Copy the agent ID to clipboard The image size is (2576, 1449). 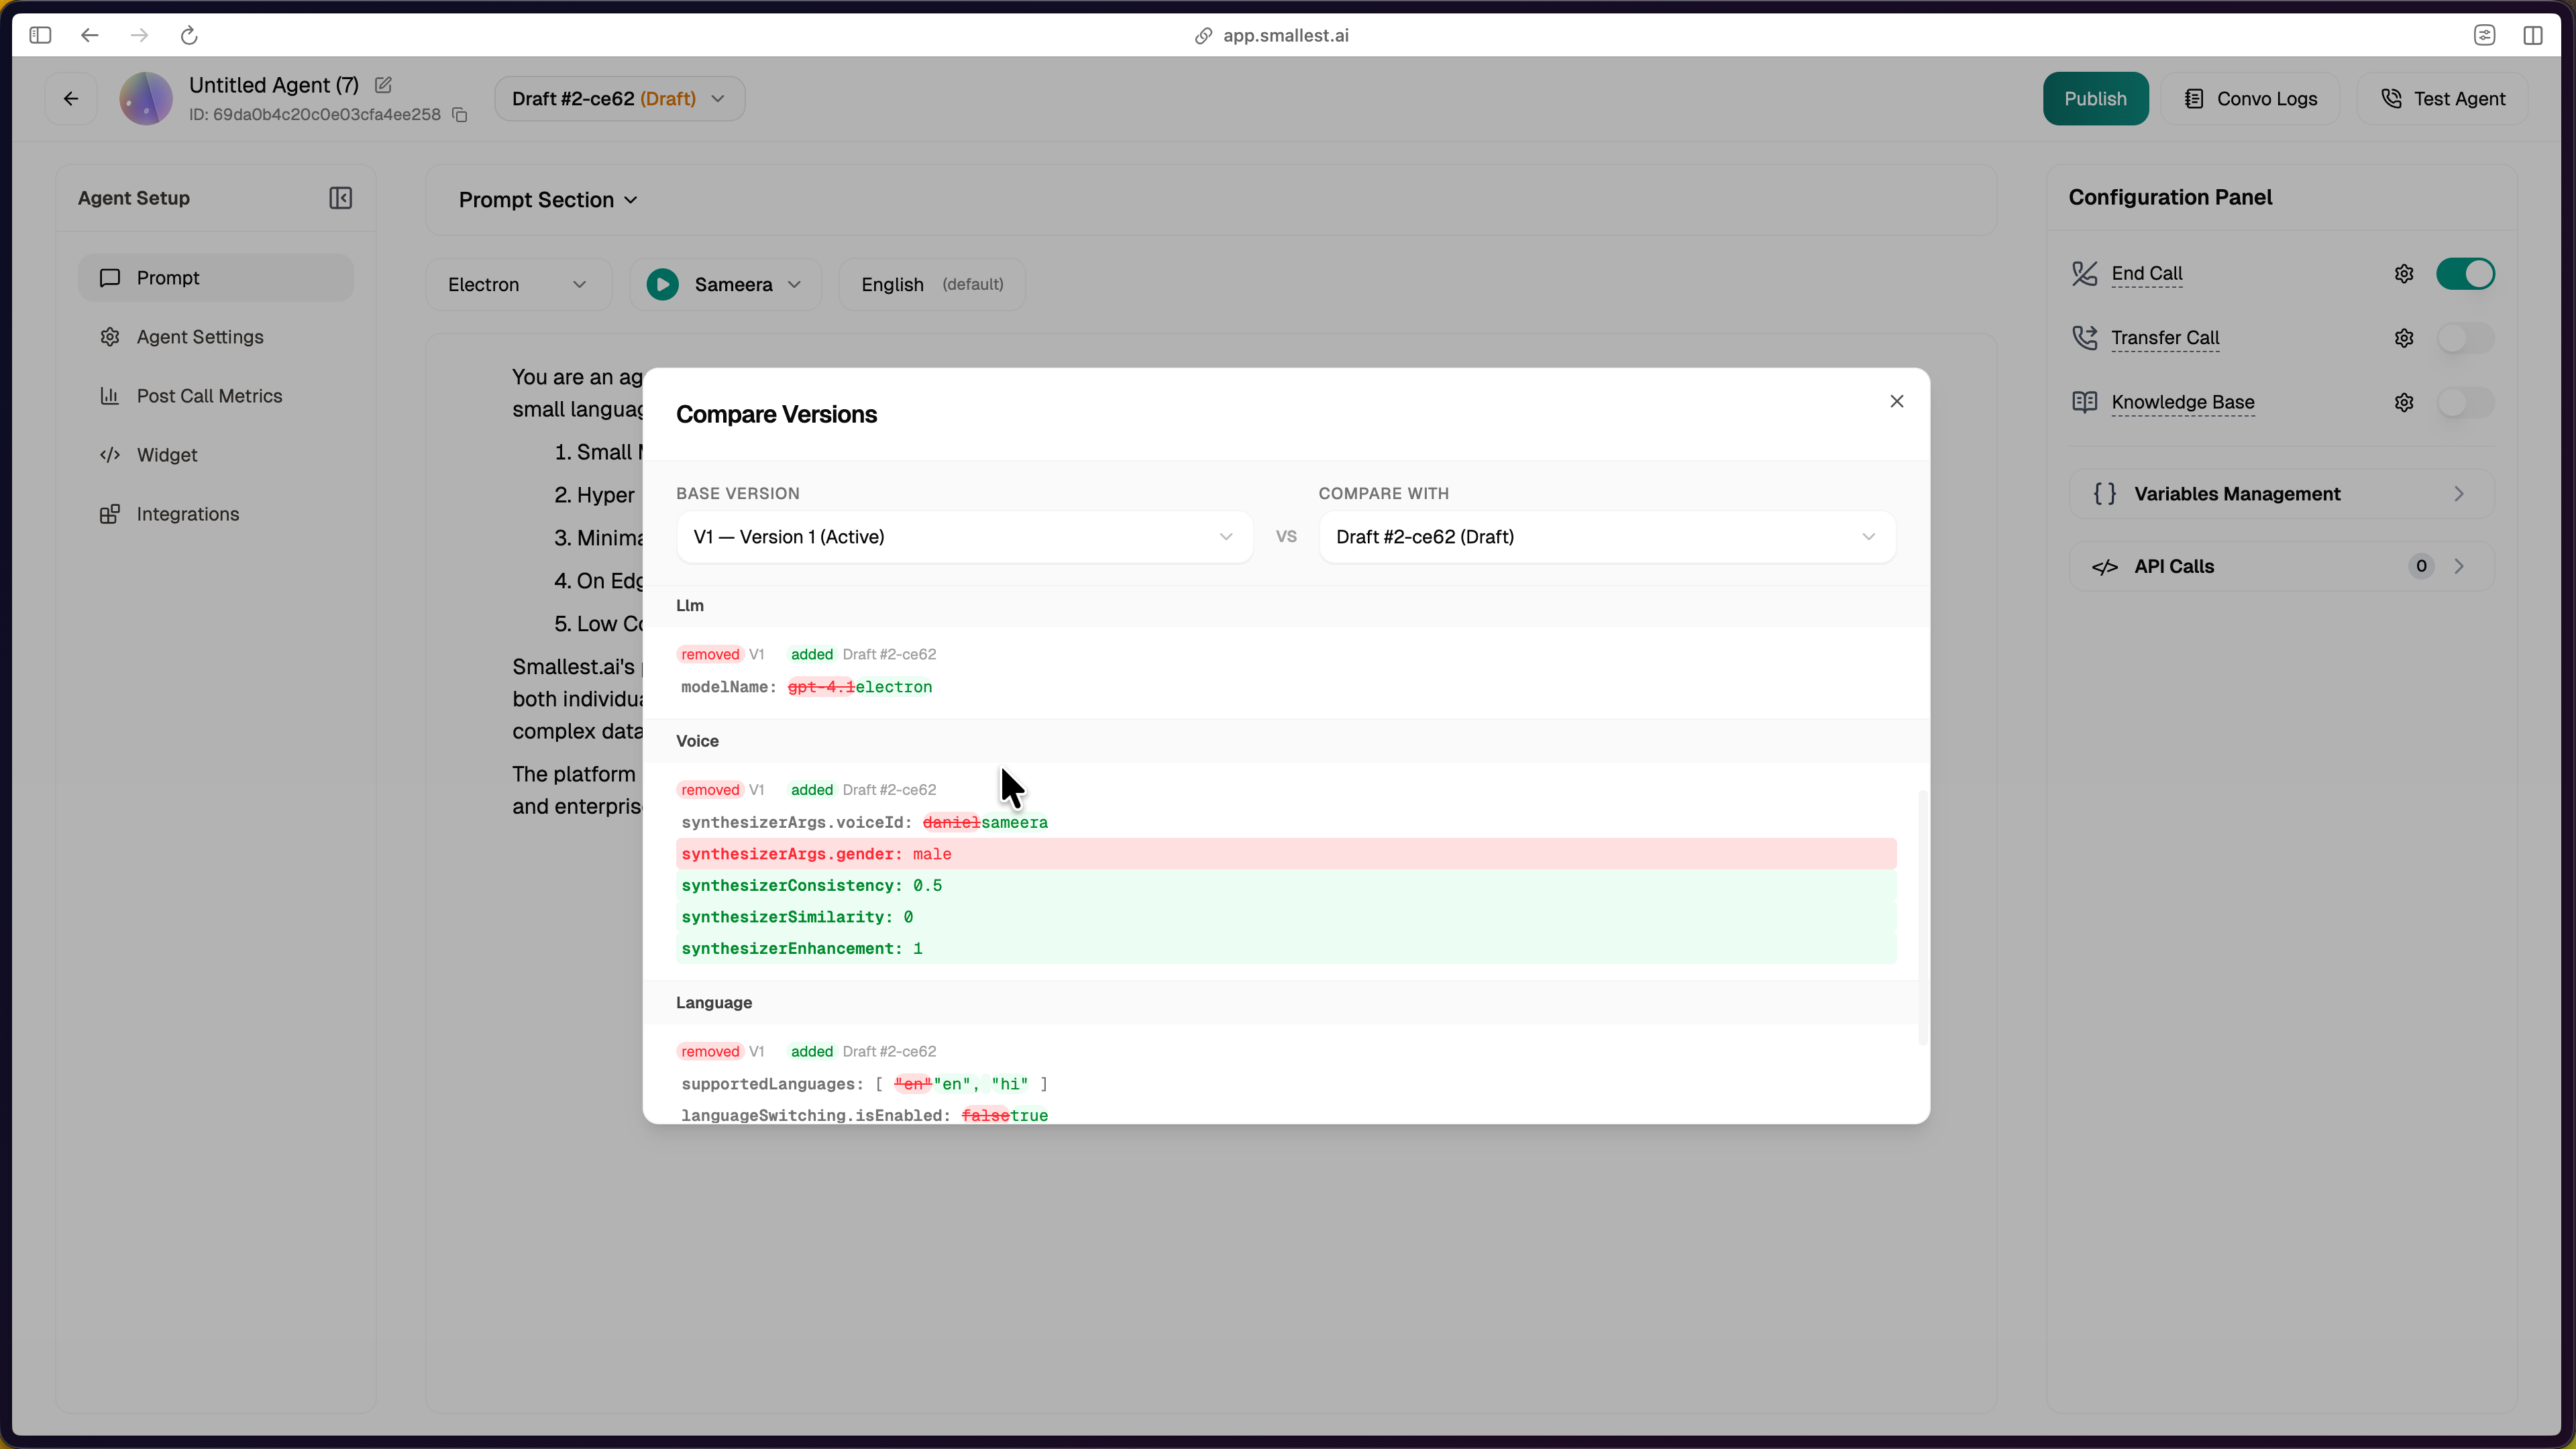click(x=459, y=114)
